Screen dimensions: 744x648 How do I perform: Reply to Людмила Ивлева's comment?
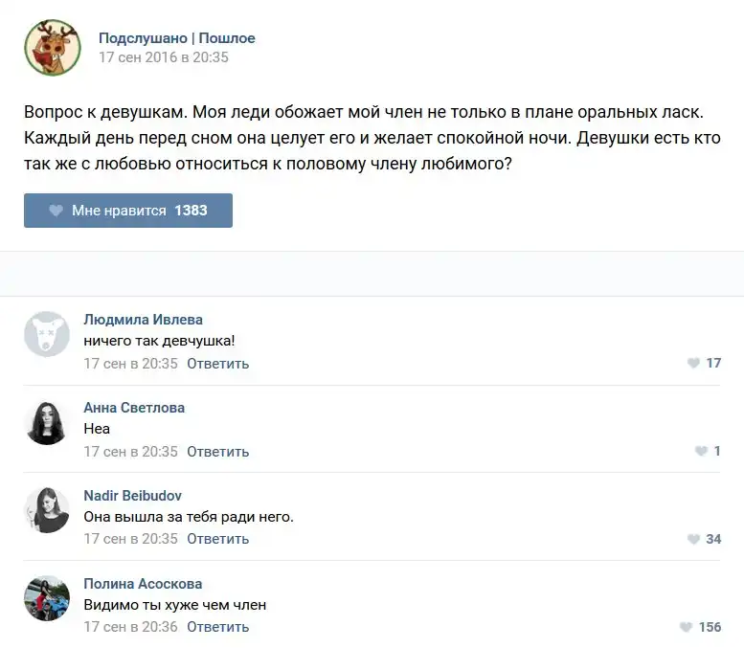coord(217,364)
